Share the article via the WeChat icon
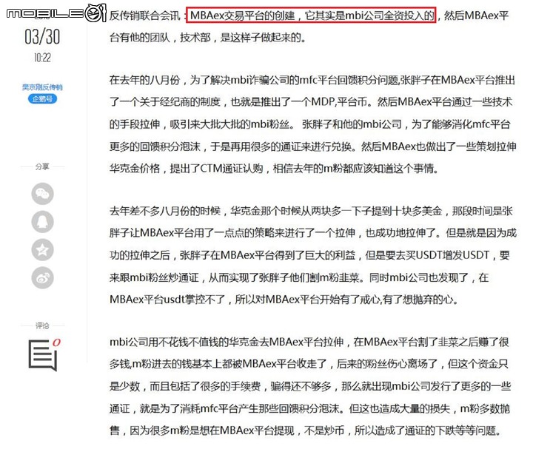The height and width of the screenshot is (449, 533). 42,194
